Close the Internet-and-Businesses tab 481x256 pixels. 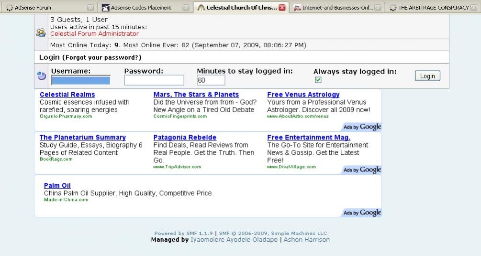click(x=378, y=8)
